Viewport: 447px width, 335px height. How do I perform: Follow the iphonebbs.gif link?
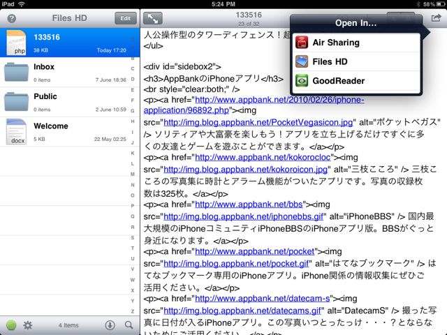point(243,216)
